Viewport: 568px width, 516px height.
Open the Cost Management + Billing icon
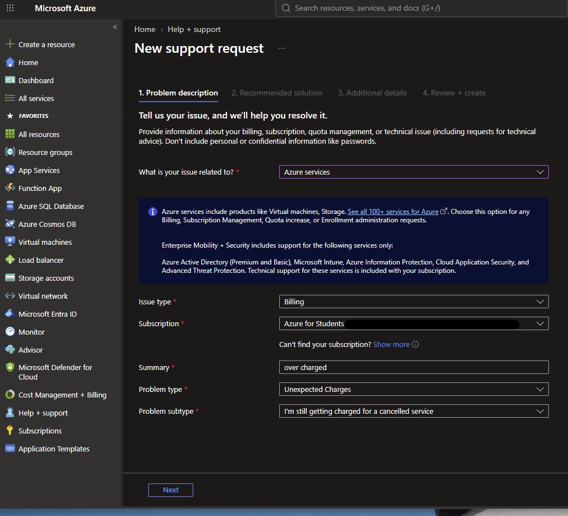10,395
